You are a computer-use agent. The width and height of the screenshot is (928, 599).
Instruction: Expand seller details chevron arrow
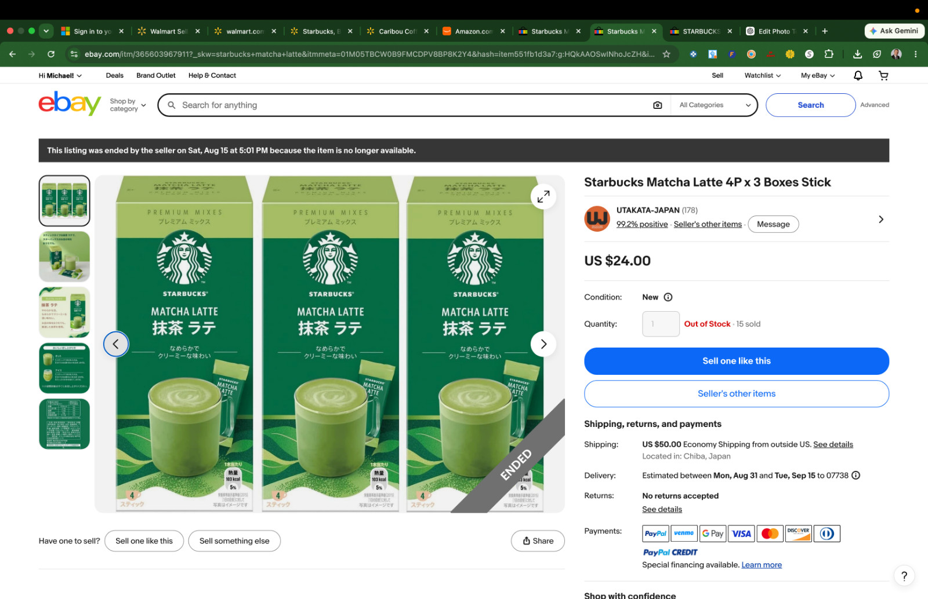click(x=881, y=220)
